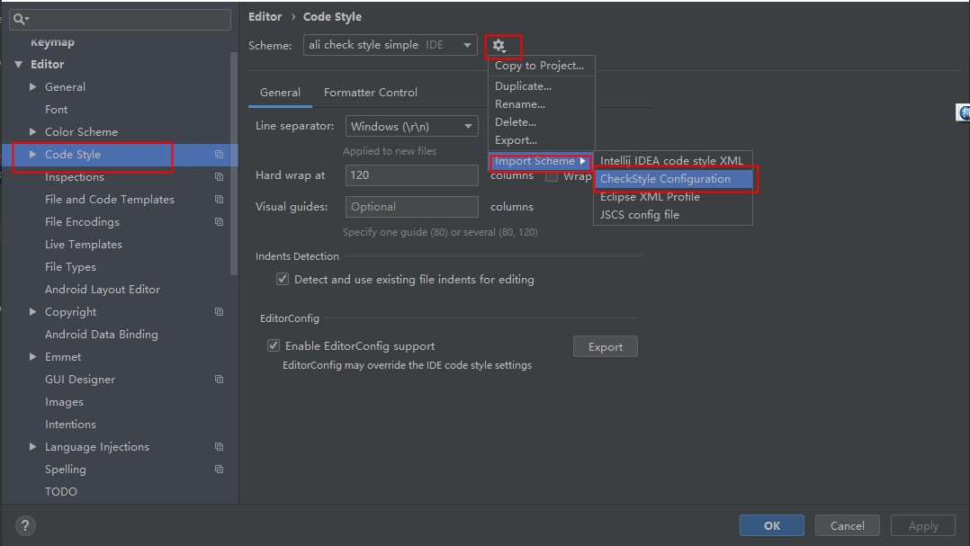Expand the Emmet tree node

(x=33, y=357)
